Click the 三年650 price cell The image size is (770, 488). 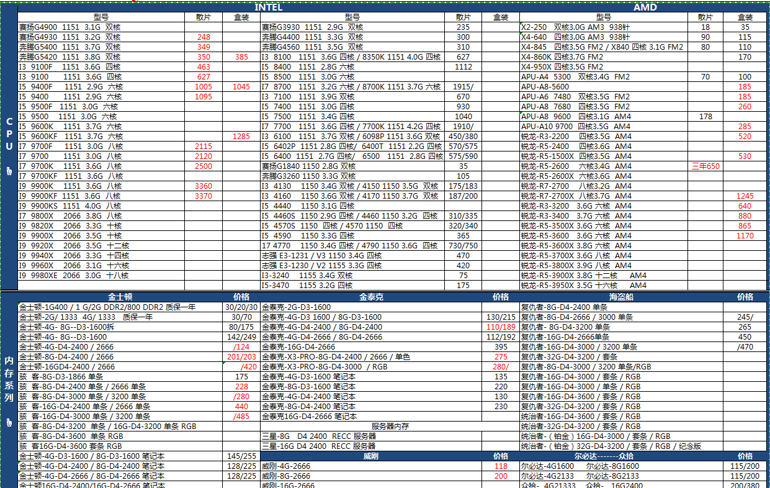(705, 166)
